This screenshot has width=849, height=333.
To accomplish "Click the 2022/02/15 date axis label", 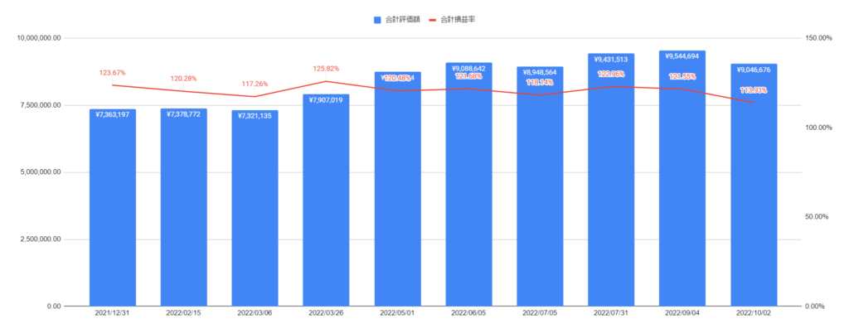I will tap(183, 313).
